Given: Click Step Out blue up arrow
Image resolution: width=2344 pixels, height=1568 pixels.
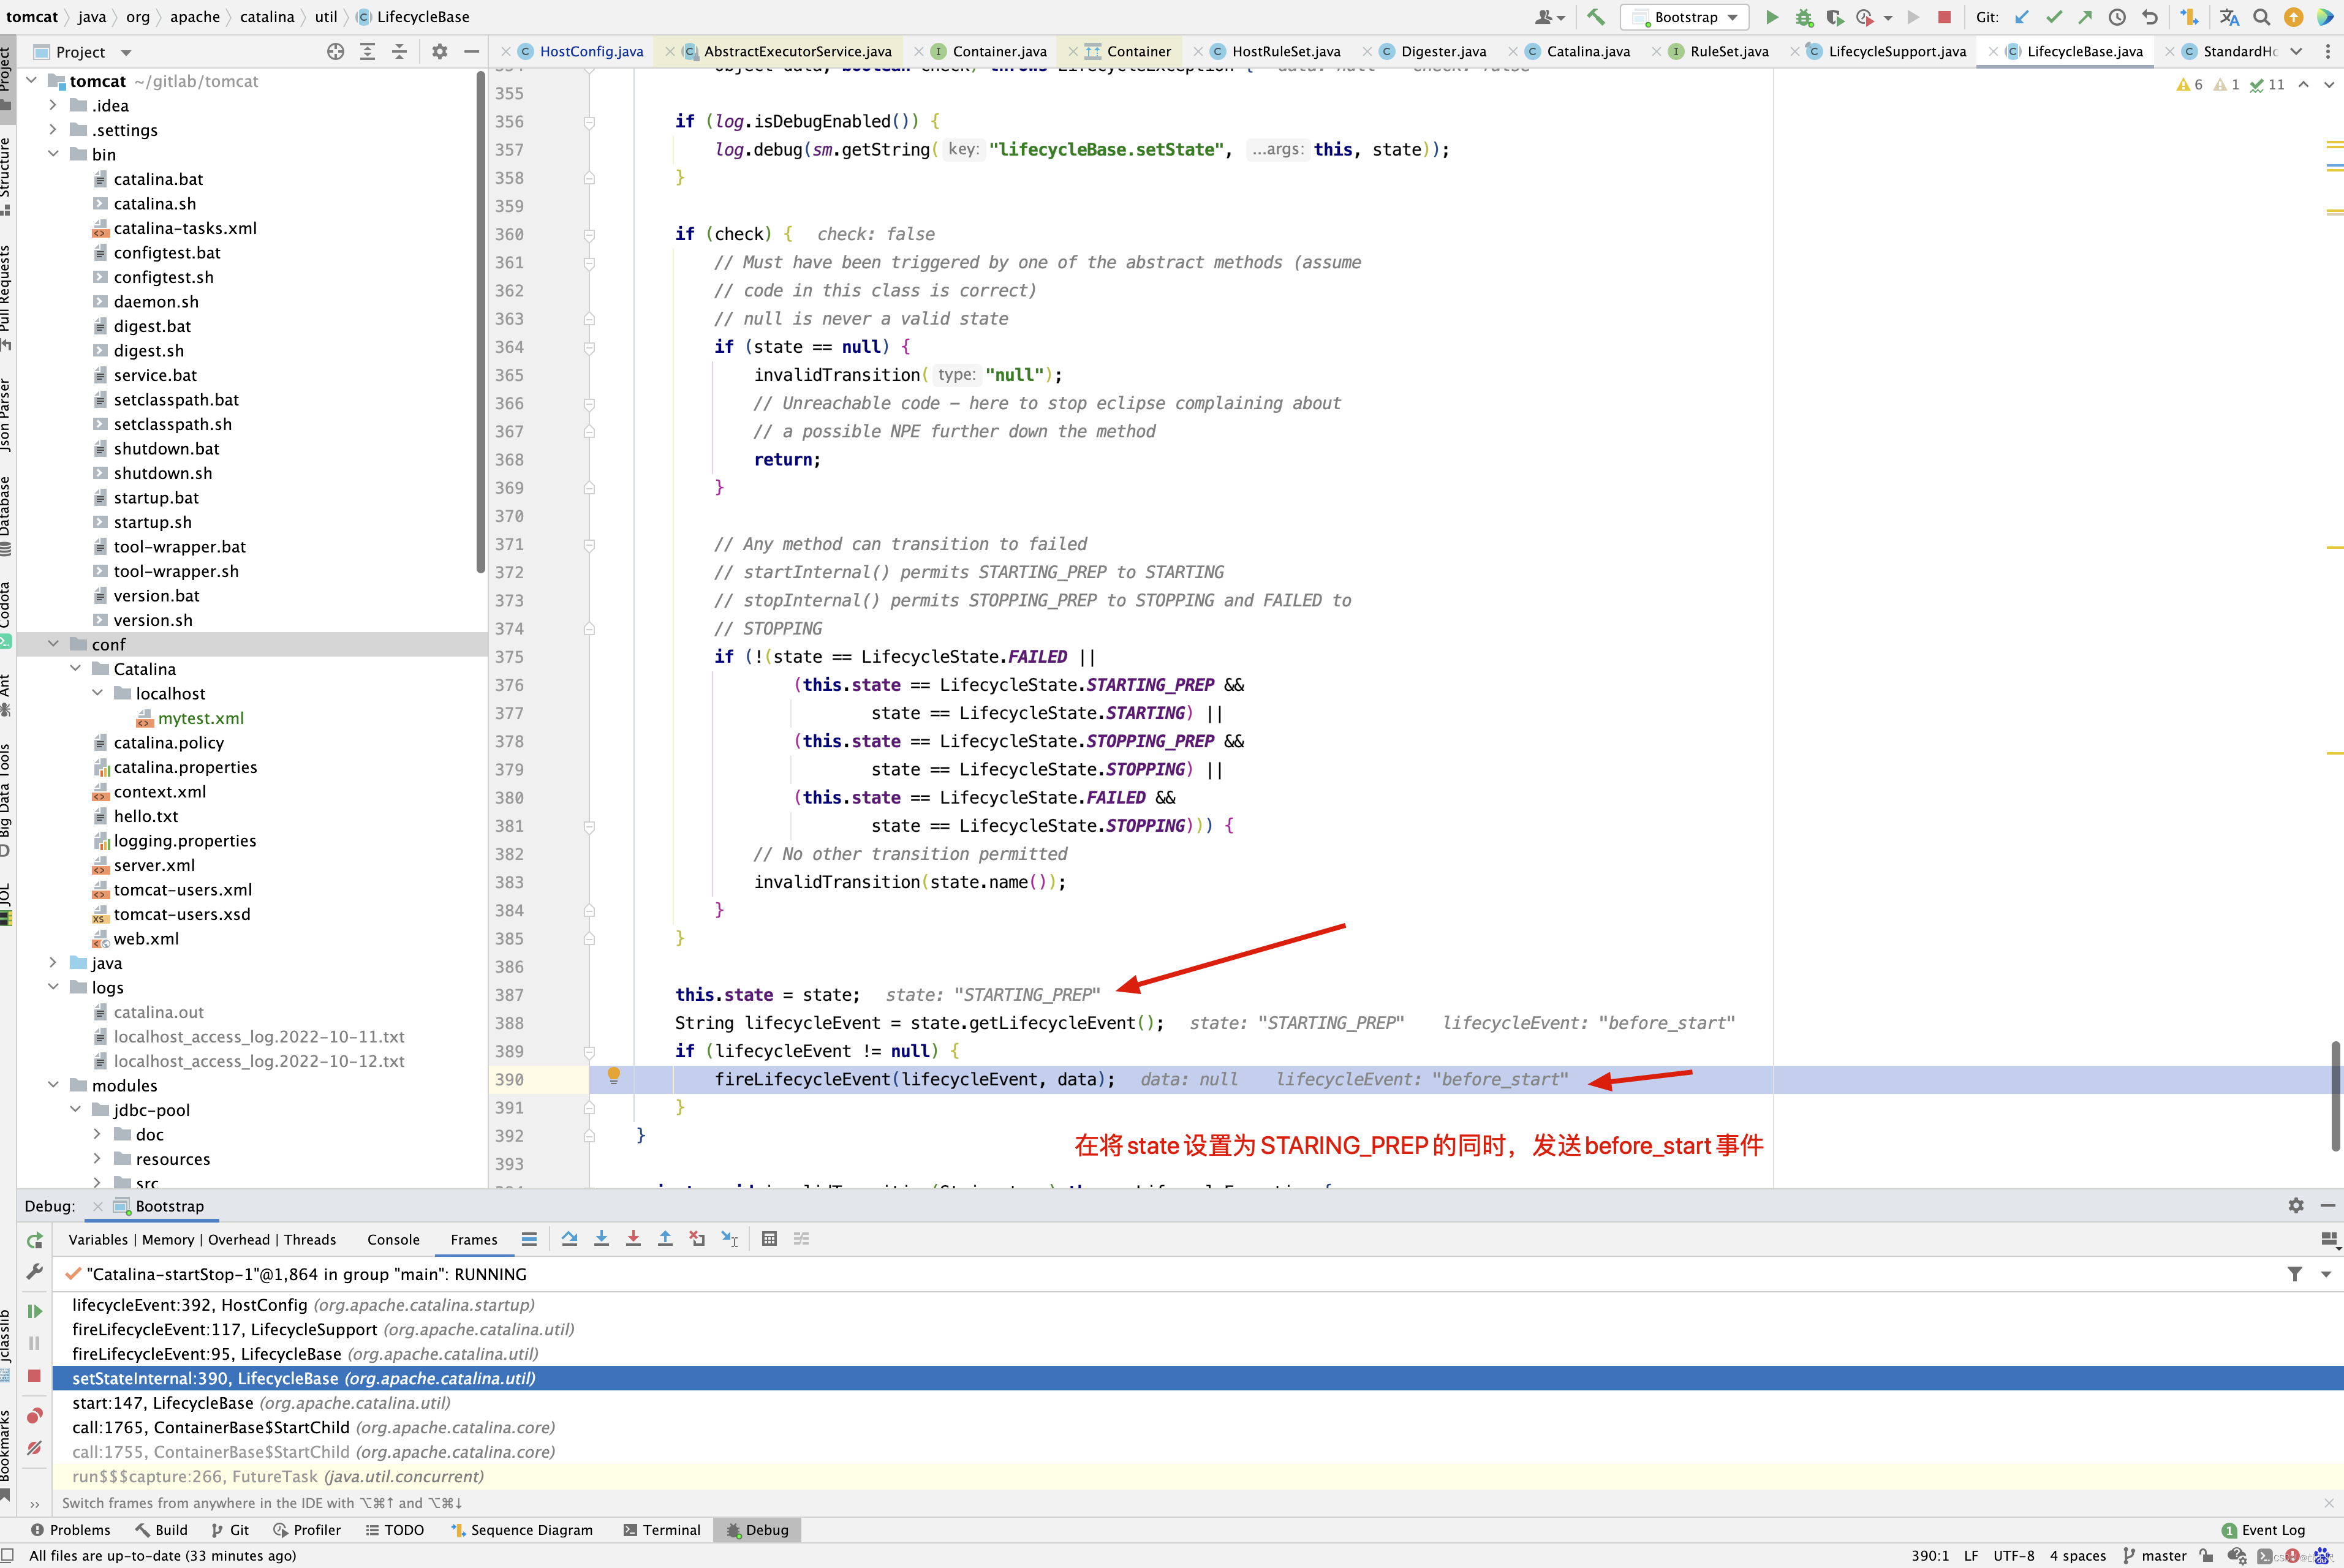Looking at the screenshot, I should (x=665, y=1239).
